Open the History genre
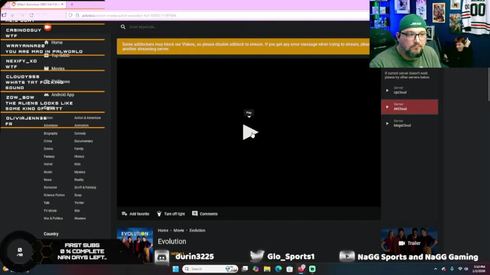This screenshot has width=490, height=275. pos(79,156)
